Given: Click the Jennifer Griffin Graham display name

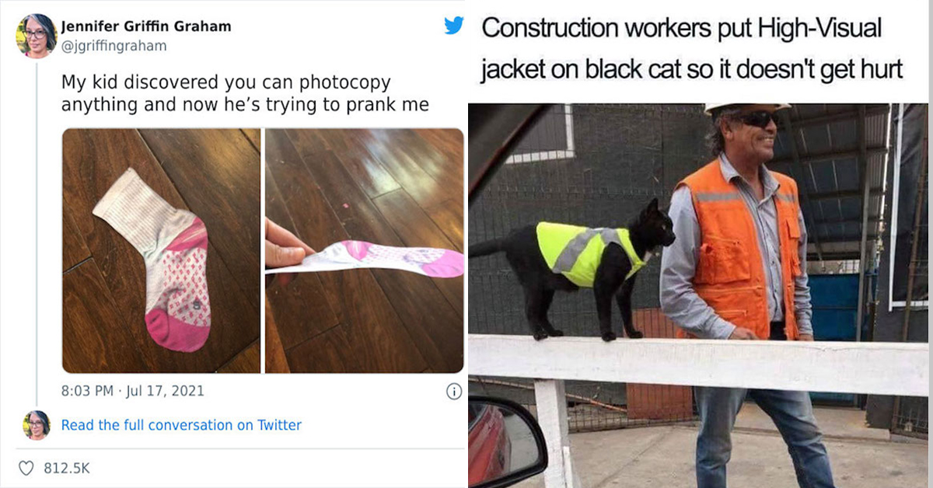Looking at the screenshot, I should coord(146,26).
